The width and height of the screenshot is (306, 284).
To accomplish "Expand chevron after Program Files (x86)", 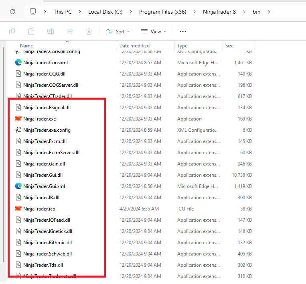I will [195, 12].
